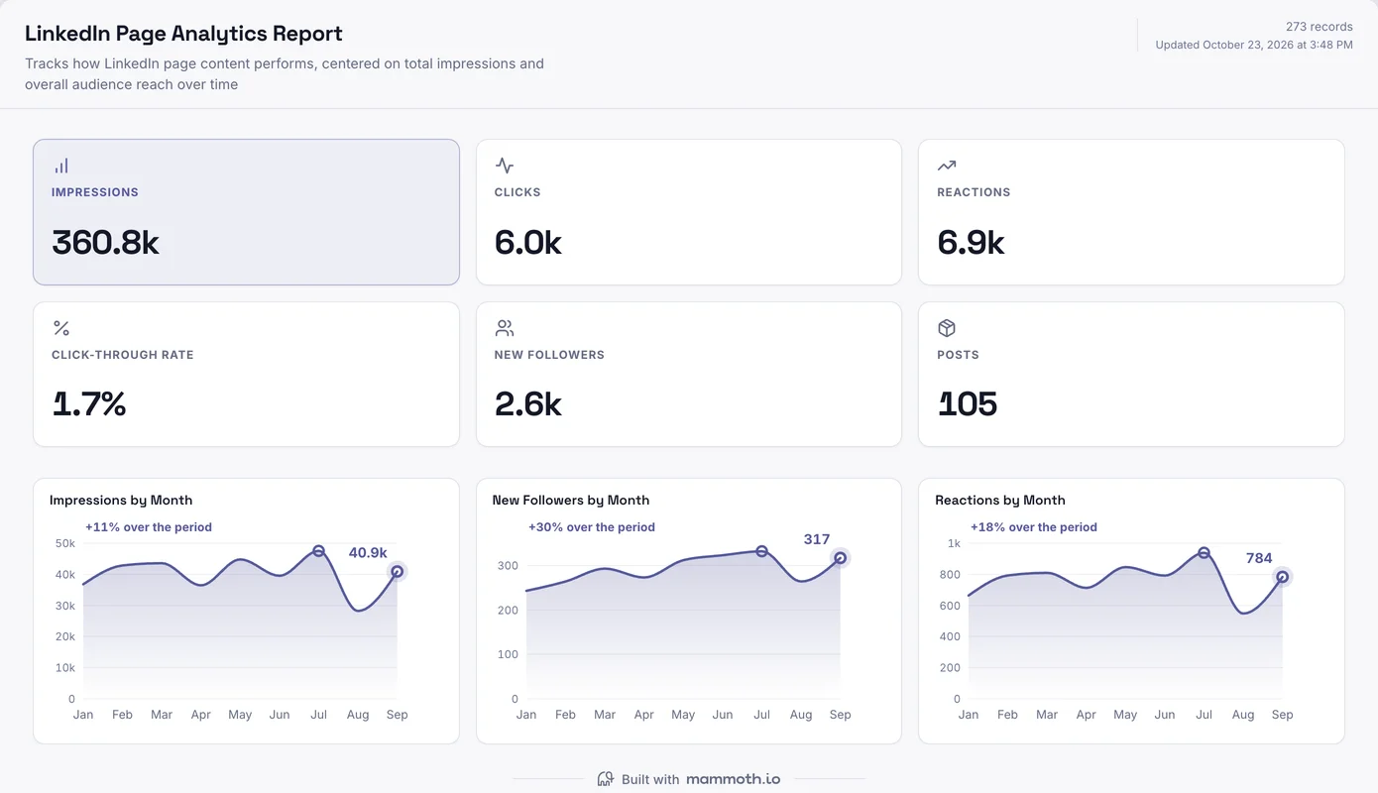1378x793 pixels.
Task: Click the 273 records text in header
Action: 1320,27
